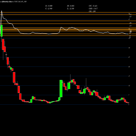
Task: Click the low value "L: 2.50"
Action: tap(70, 9)
